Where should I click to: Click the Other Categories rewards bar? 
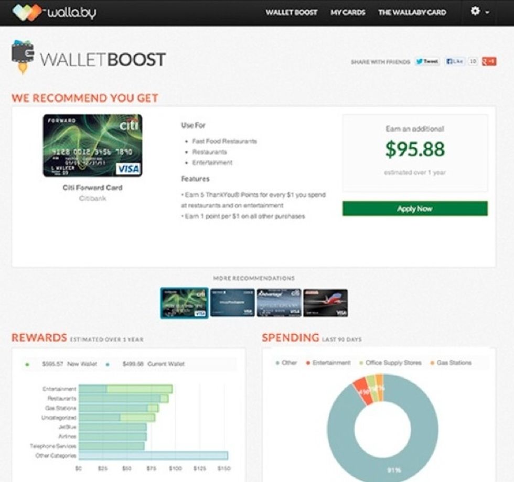(153, 455)
